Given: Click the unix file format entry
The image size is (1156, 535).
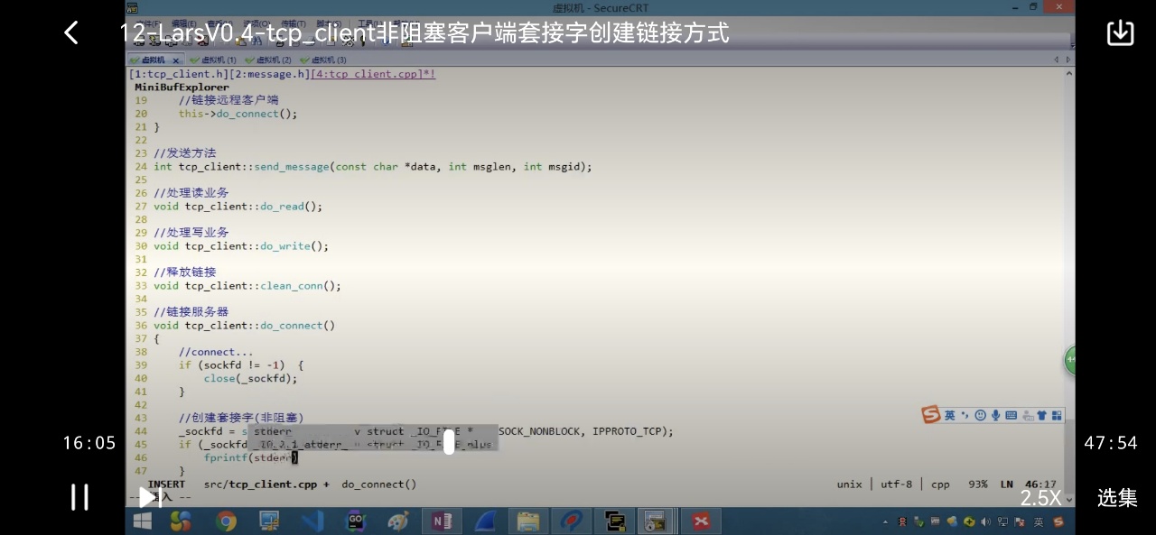Looking at the screenshot, I should pos(850,484).
